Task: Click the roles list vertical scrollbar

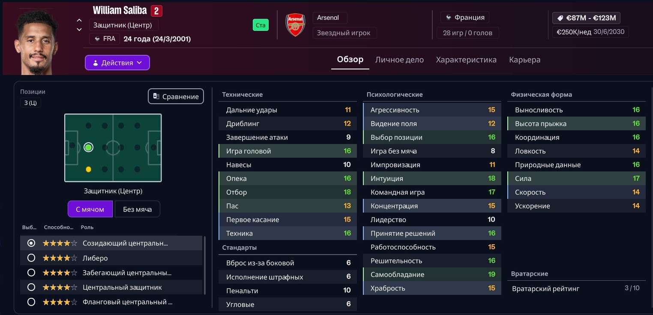Action: 205,265
